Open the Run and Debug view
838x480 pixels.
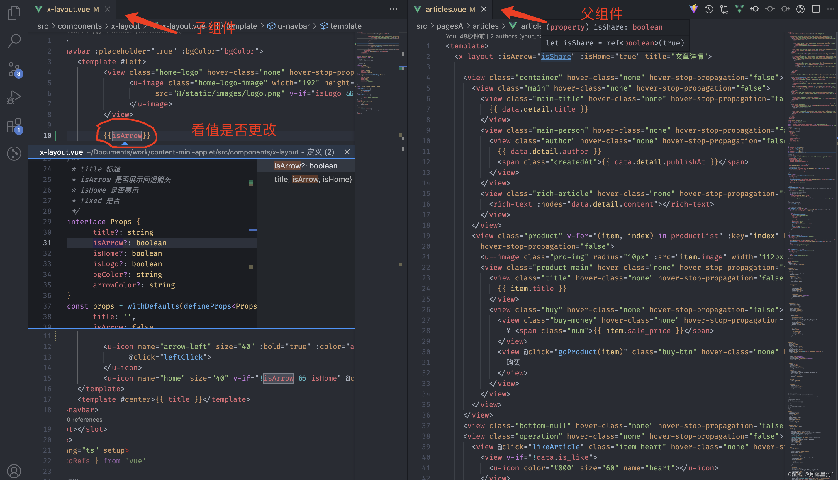pyautogui.click(x=14, y=98)
